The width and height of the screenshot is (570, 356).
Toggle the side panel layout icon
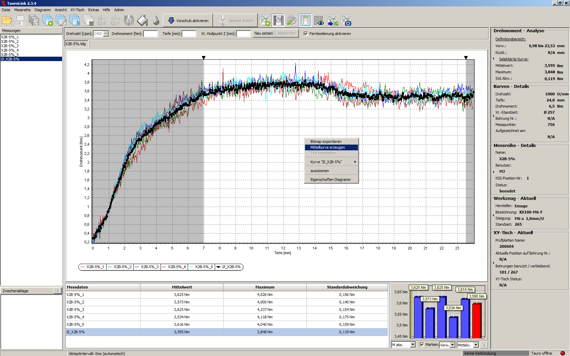pos(305,21)
